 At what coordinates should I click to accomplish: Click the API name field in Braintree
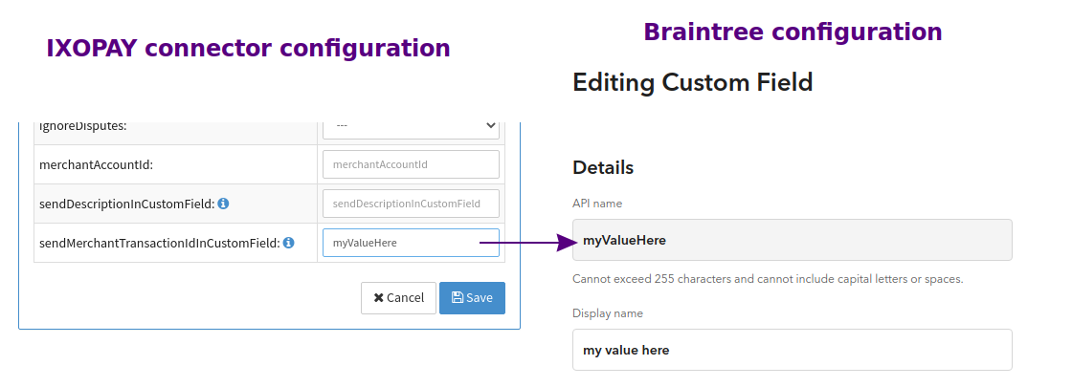pos(792,240)
